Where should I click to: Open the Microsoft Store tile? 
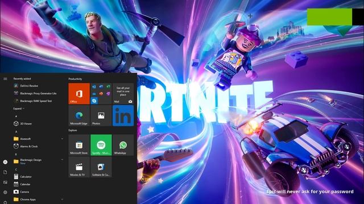79,145
